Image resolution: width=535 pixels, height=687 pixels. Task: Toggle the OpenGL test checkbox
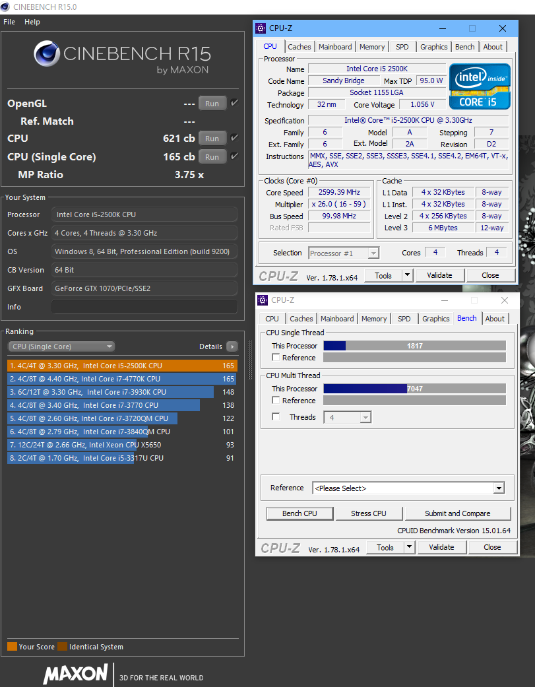tap(235, 103)
